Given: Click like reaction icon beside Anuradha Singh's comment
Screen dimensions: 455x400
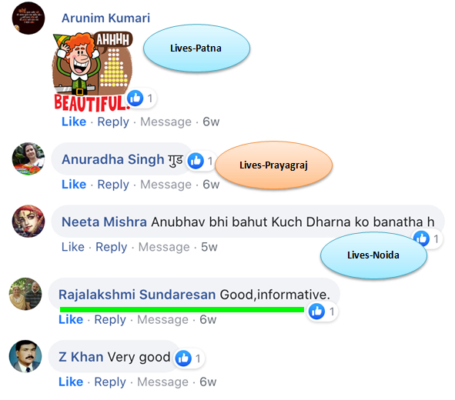Looking at the screenshot, I should [196, 161].
